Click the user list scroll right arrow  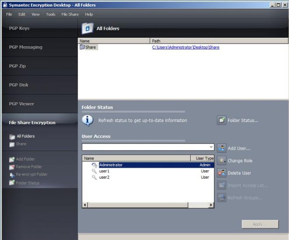[x=211, y=205]
